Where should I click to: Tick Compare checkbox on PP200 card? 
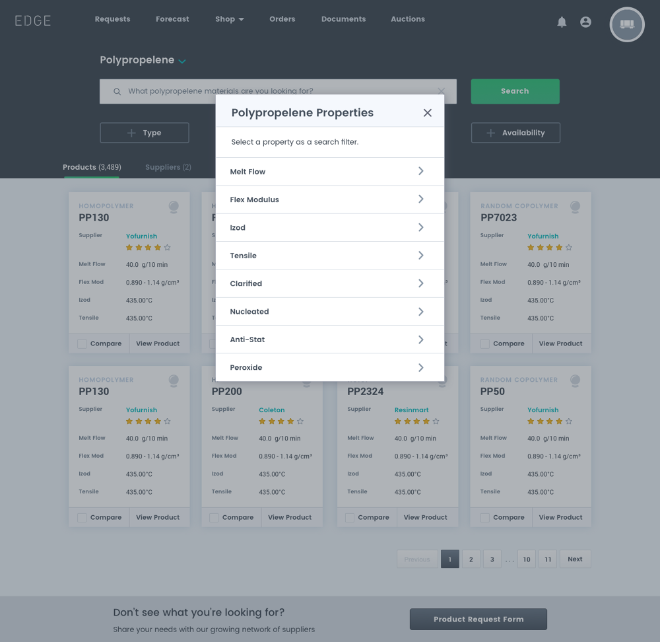(x=214, y=518)
